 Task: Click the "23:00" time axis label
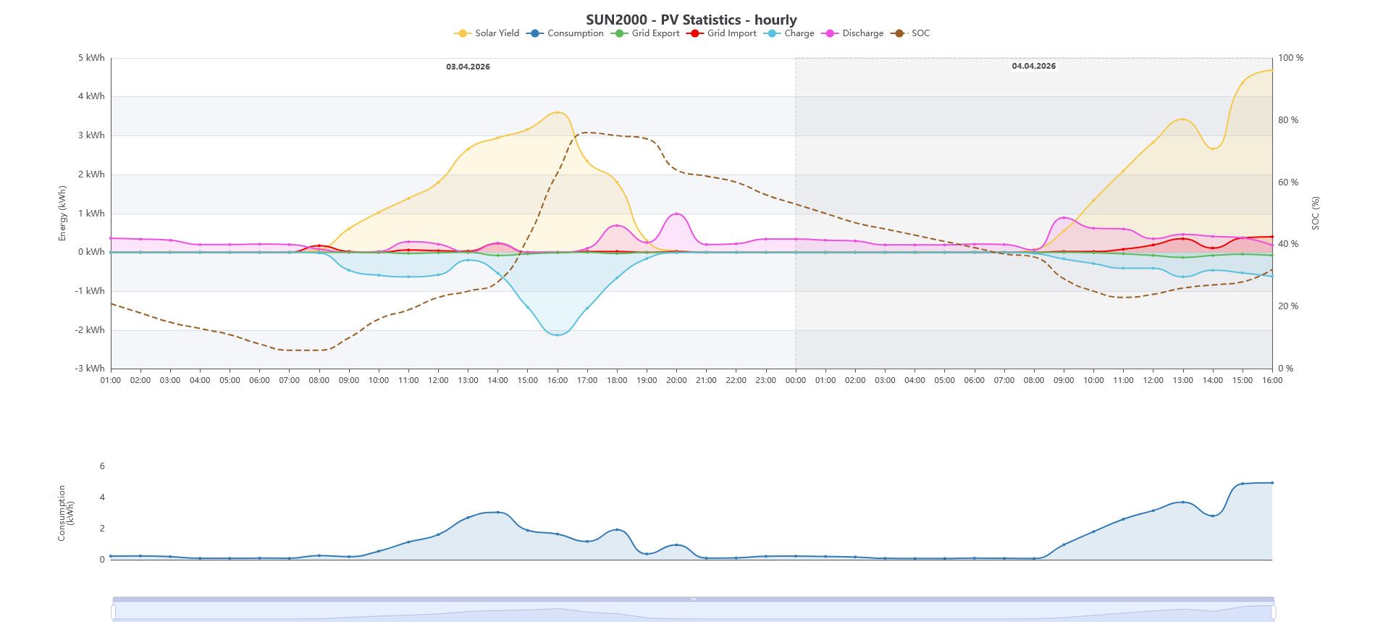coord(765,380)
